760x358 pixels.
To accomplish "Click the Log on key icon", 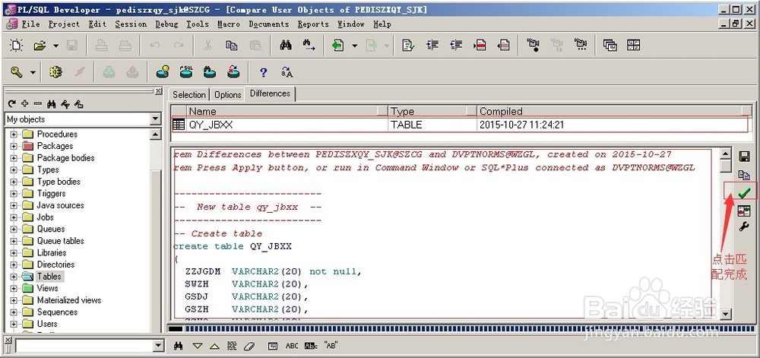I will (x=17, y=72).
